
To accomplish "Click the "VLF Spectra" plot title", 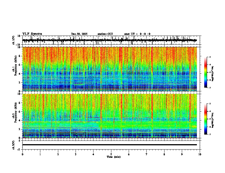I will tap(32, 34).
